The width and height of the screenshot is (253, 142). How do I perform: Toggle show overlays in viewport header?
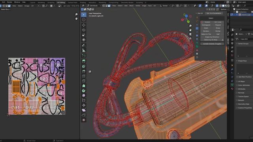206,6
